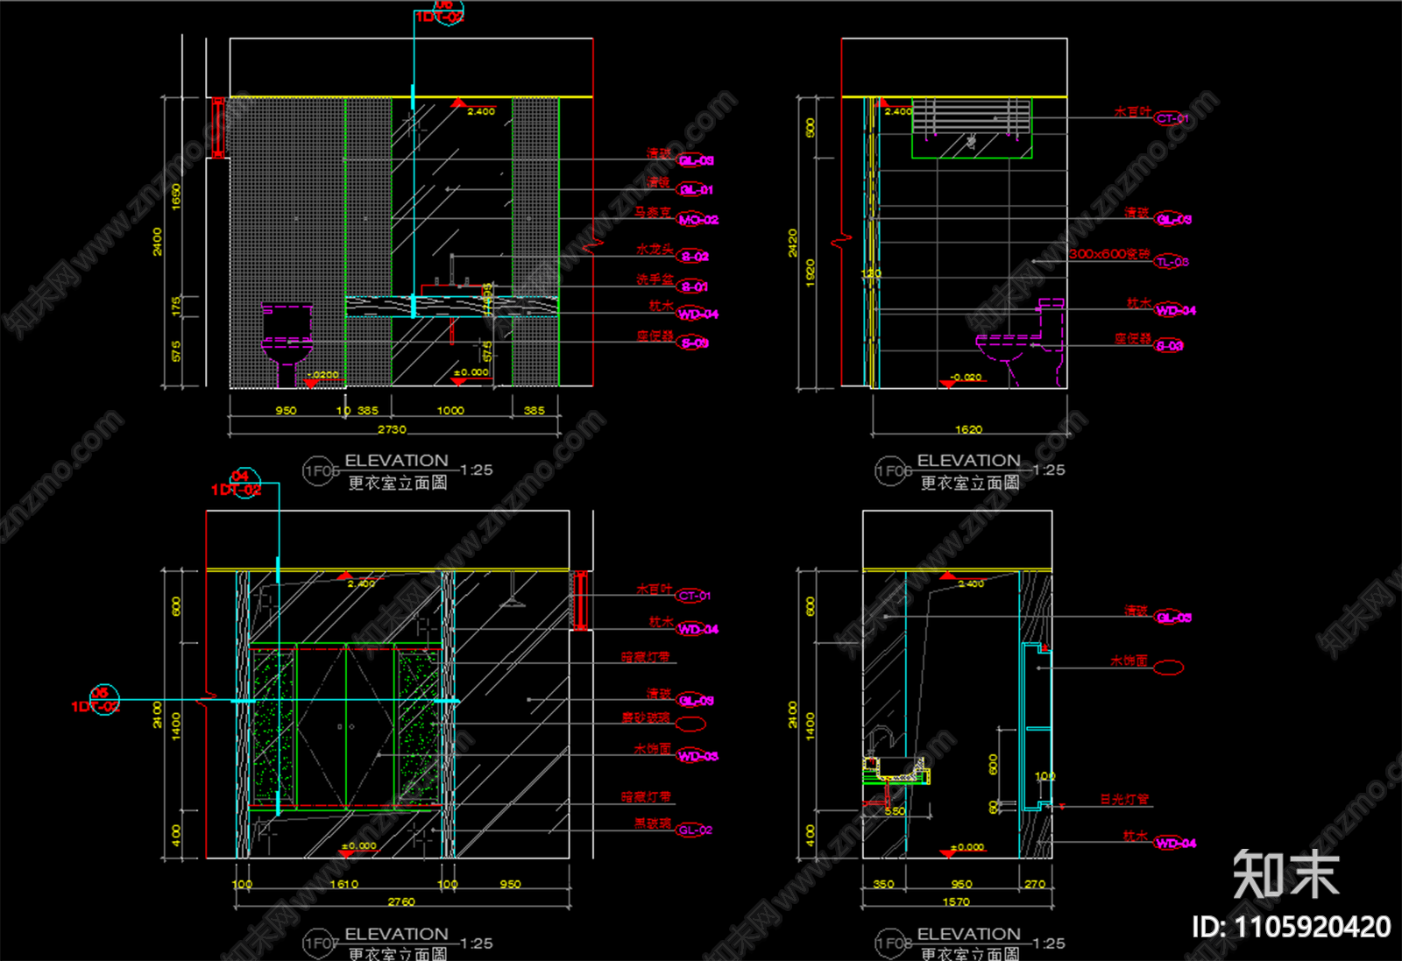This screenshot has height=961, width=1402.
Task: Pick the '马赛克' annotation label
Action: (x=653, y=213)
